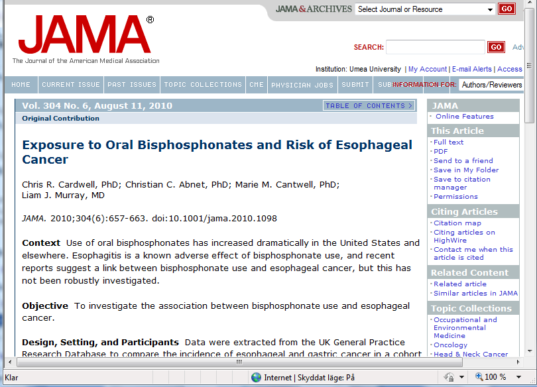Click the 'Original Contribution' label
This screenshot has width=537, height=387.
[x=60, y=119]
